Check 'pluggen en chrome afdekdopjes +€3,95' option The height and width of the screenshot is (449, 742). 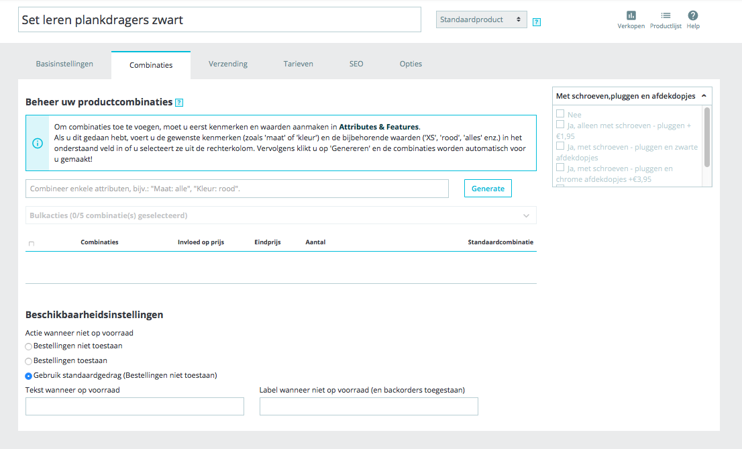point(560,167)
